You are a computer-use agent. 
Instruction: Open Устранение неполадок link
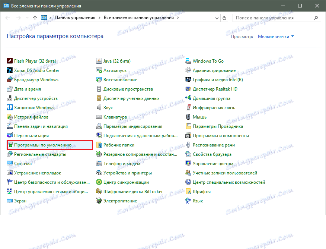pos(38,173)
